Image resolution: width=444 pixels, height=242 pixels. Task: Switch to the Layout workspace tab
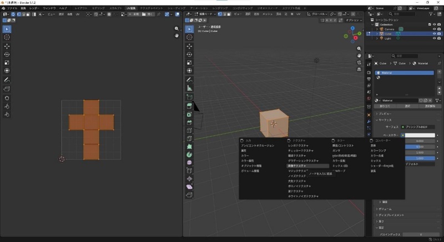[x=81, y=8]
